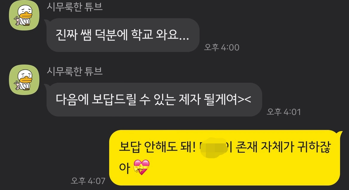349x190 pixels.
Task: Tap the sender name above the second message
Action: pos(75,71)
